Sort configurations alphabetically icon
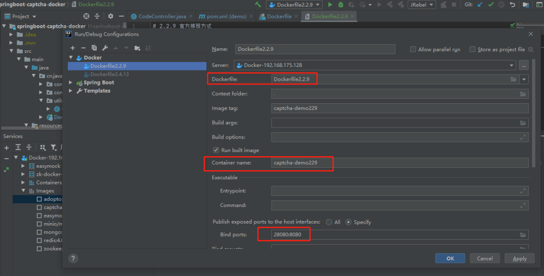The width and height of the screenshot is (544, 276). pyautogui.click(x=148, y=48)
